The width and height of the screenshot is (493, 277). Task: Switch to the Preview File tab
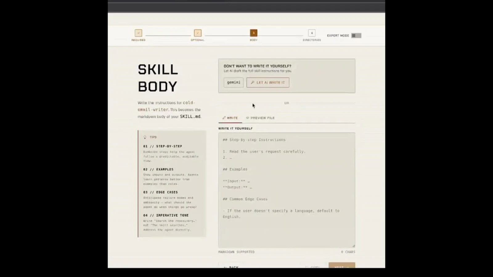260,118
